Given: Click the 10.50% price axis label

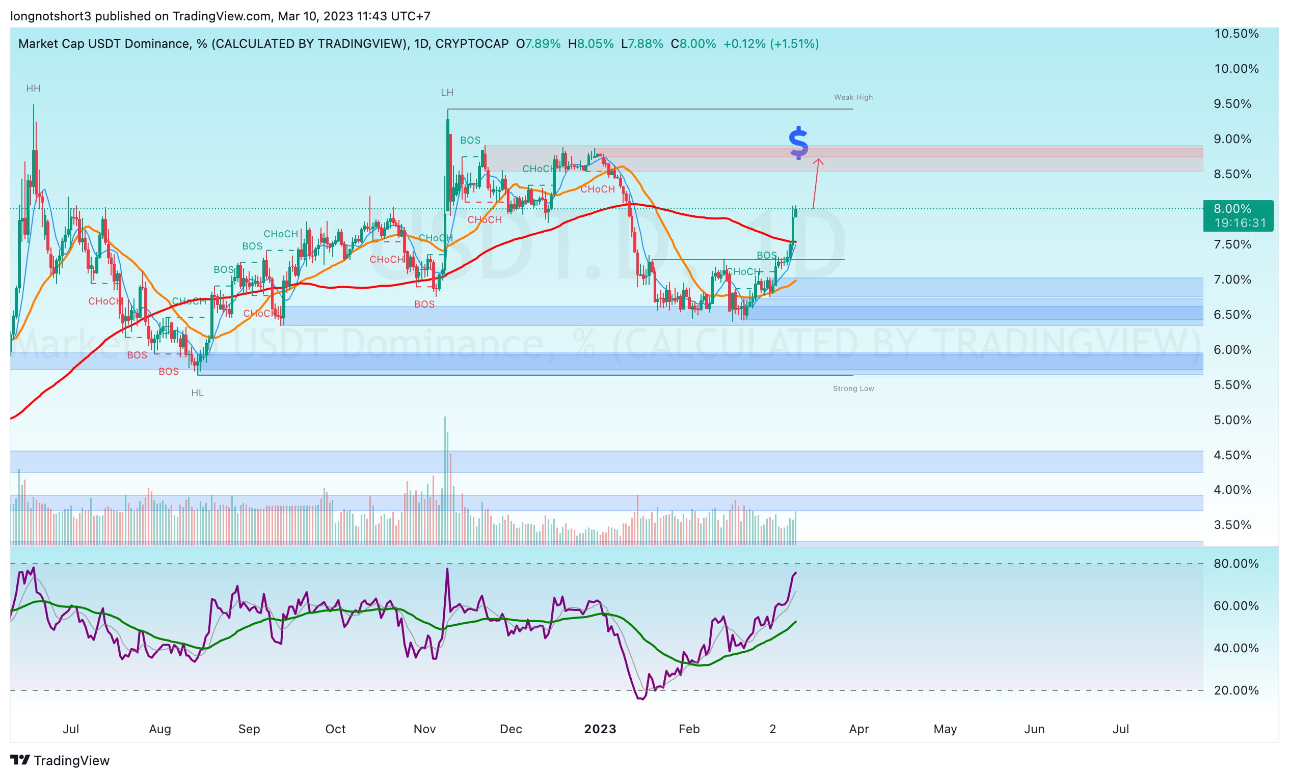Looking at the screenshot, I should point(1237,34).
